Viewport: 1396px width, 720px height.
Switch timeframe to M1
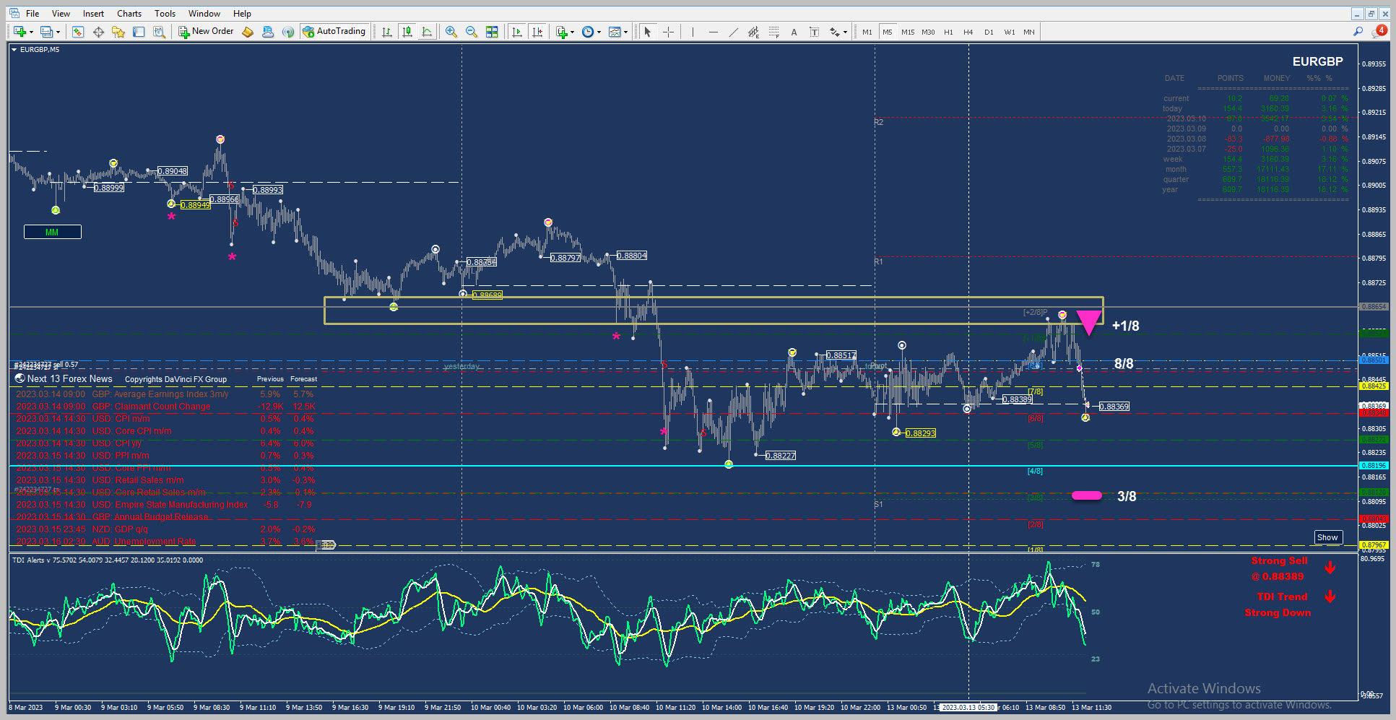point(867,32)
